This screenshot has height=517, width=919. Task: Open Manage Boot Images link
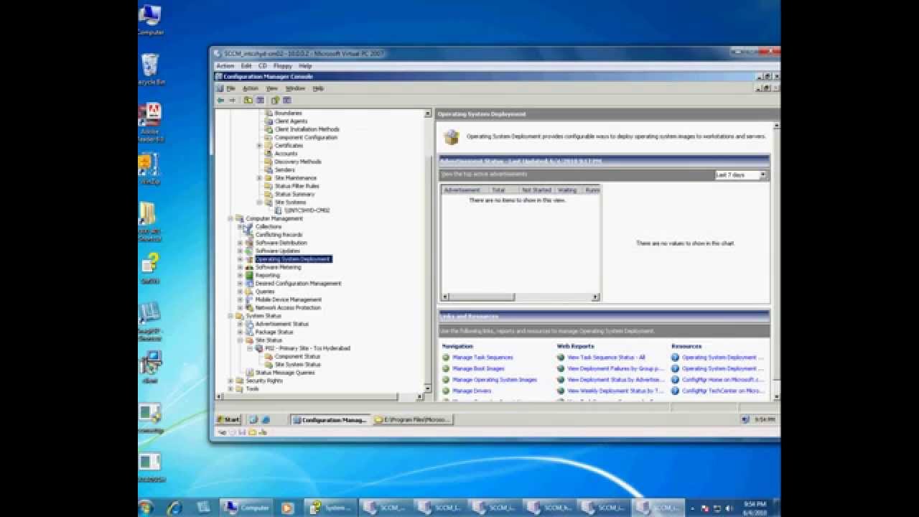[478, 368]
